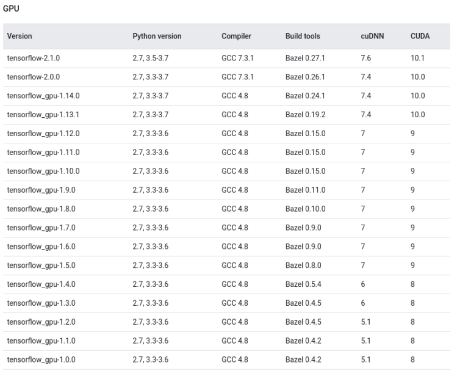Click the CUDA column header
Screen dimensions: 457x379
click(420, 36)
